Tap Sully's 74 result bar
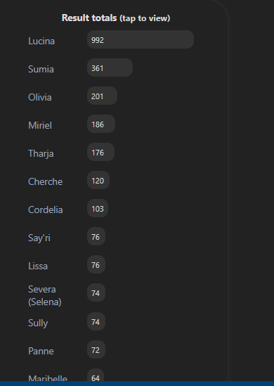The height and width of the screenshot is (386, 274). click(x=96, y=321)
